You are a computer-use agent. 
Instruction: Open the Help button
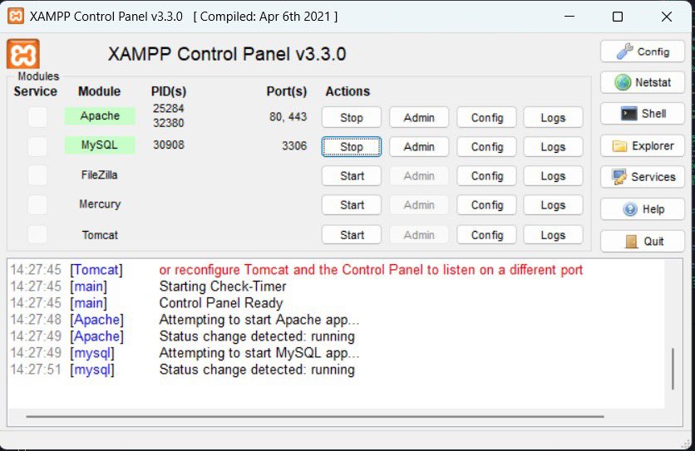[643, 209]
